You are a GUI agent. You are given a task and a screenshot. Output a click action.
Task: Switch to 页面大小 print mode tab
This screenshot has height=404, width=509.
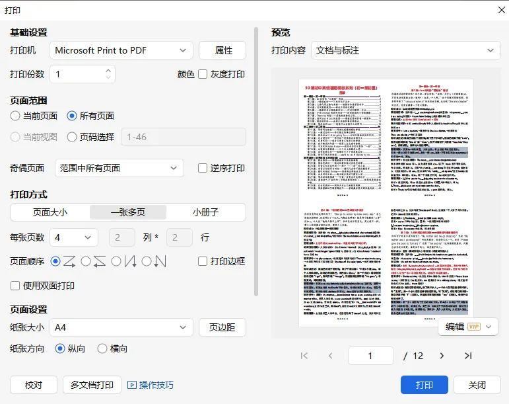pos(50,212)
